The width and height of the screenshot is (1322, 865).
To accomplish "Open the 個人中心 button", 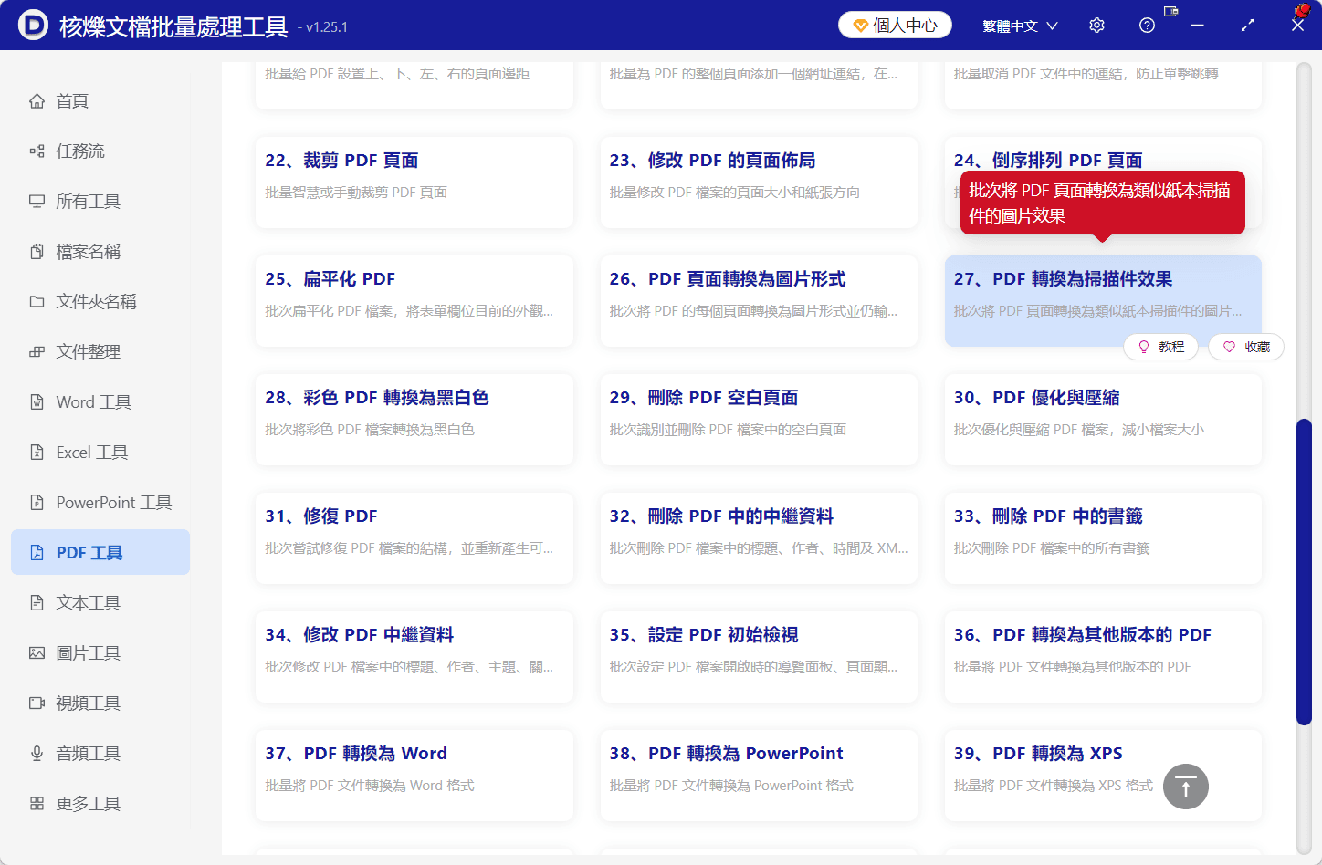I will pos(895,26).
